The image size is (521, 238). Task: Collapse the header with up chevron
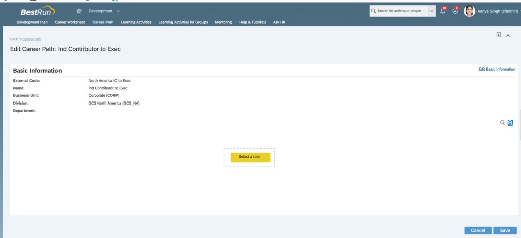[x=508, y=35]
